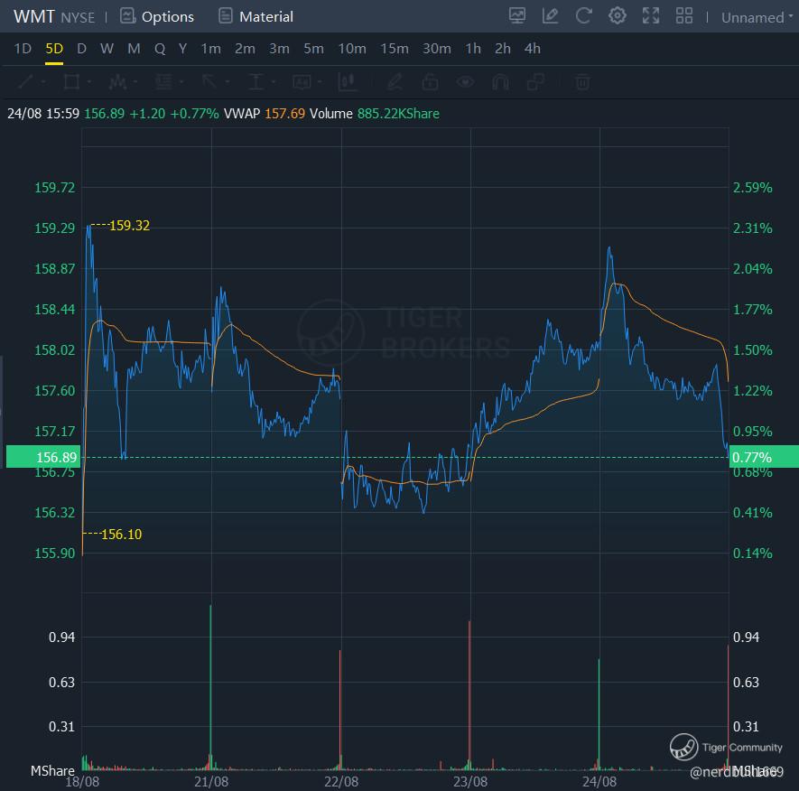
Task: Open the Tiger Community logo link
Action: point(726,747)
